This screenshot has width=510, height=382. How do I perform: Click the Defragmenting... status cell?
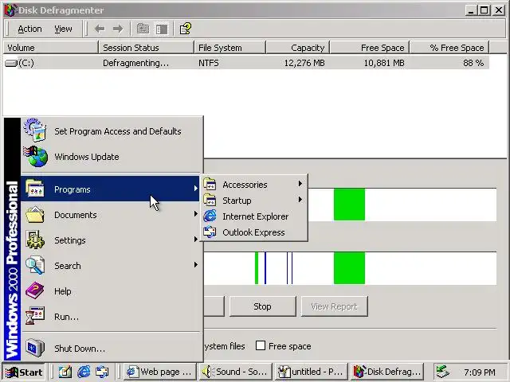tap(135, 63)
